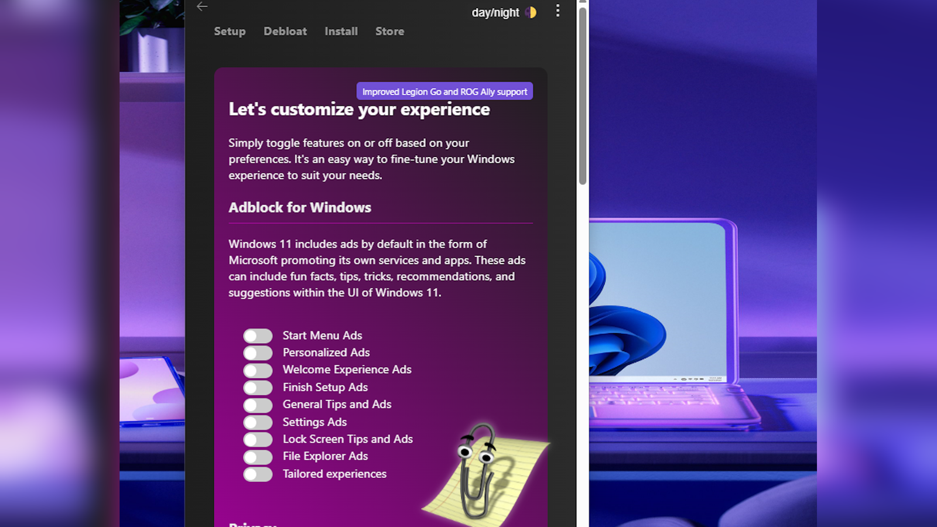Toggle the day/night theme icon
The width and height of the screenshot is (937, 527).
[x=531, y=12]
